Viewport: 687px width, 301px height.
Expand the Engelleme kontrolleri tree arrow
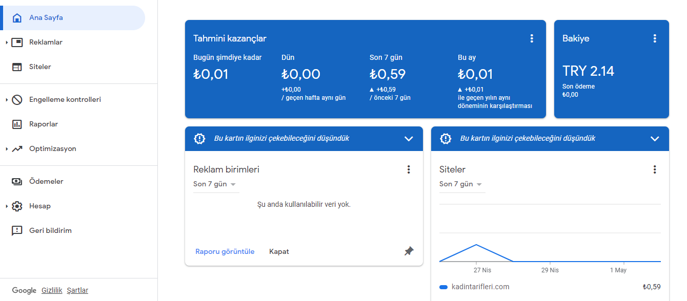coord(7,100)
